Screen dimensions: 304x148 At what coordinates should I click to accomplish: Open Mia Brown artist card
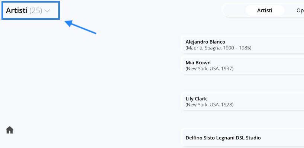pos(243,65)
